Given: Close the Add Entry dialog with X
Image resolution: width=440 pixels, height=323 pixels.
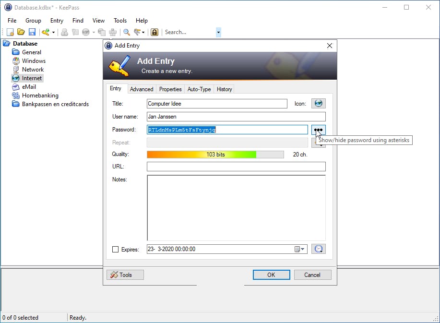Looking at the screenshot, I should pyautogui.click(x=330, y=46).
